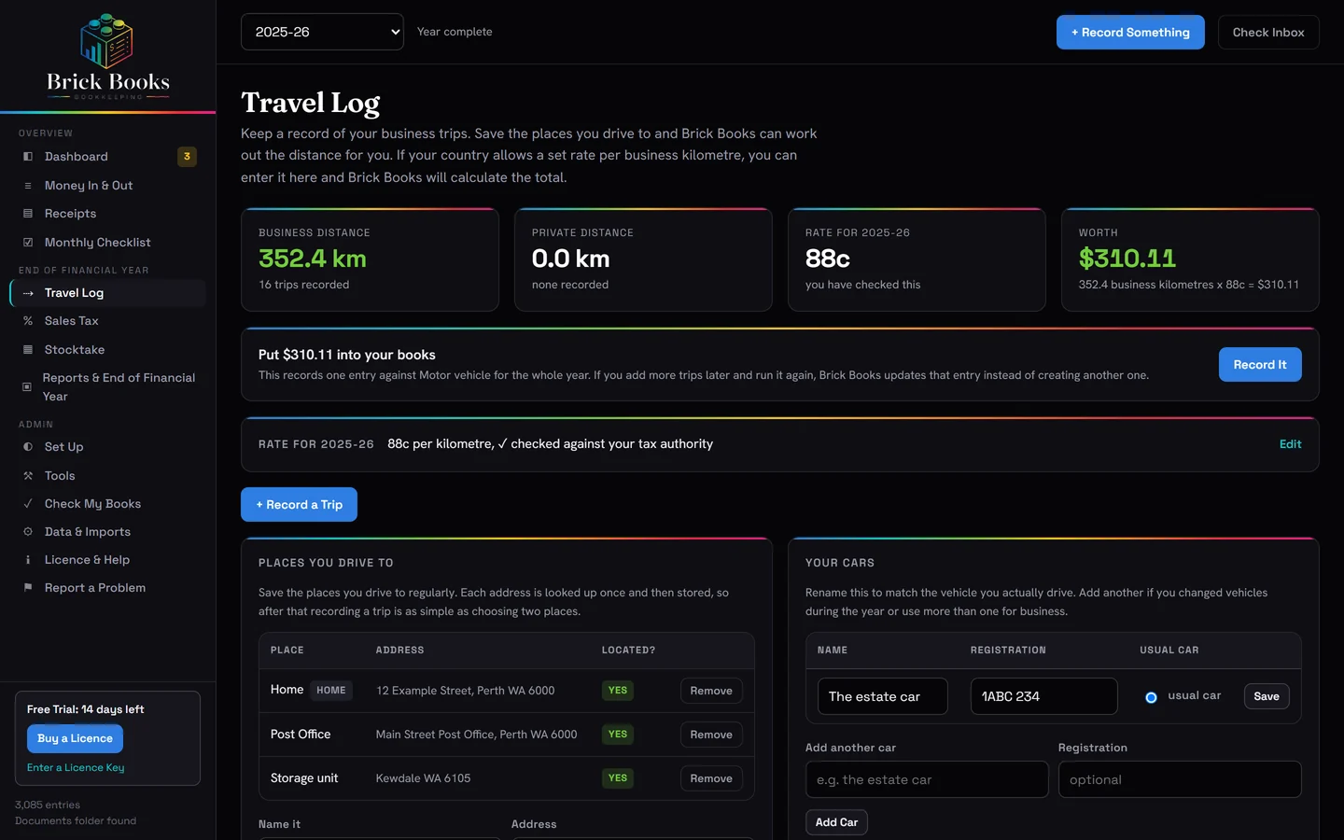Screen dimensions: 1344x840
Task: Click the Set Up sidebar icon
Action: point(28,447)
